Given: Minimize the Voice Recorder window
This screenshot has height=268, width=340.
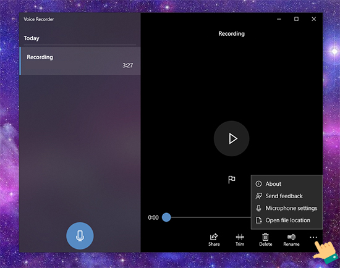Looking at the screenshot, I should point(279,19).
